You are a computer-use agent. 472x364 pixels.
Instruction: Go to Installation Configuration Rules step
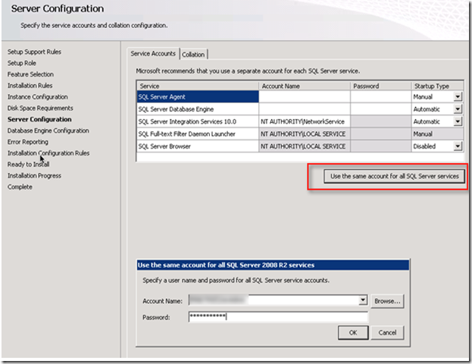[x=48, y=153]
